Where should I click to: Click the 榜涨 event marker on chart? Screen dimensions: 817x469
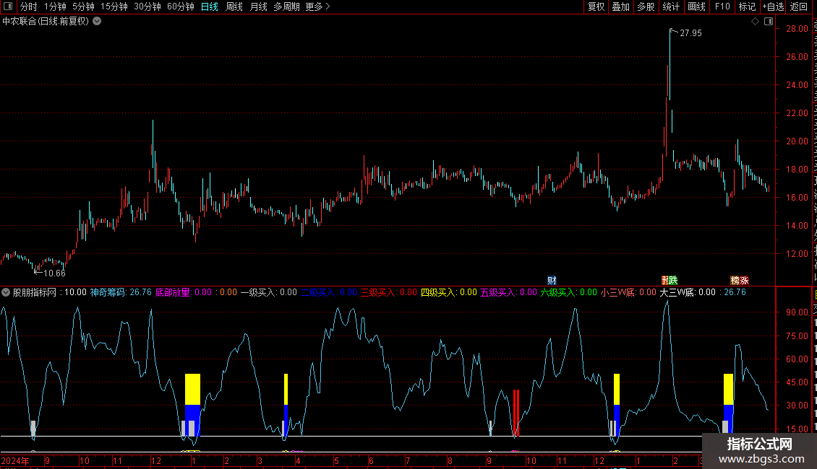(x=740, y=280)
